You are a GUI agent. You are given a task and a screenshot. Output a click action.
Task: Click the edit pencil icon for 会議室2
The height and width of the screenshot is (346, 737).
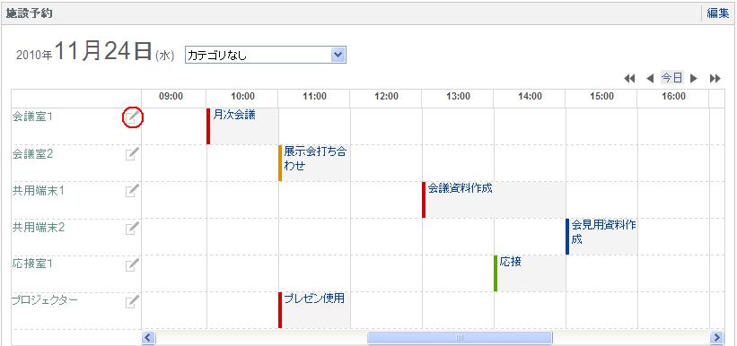(133, 154)
